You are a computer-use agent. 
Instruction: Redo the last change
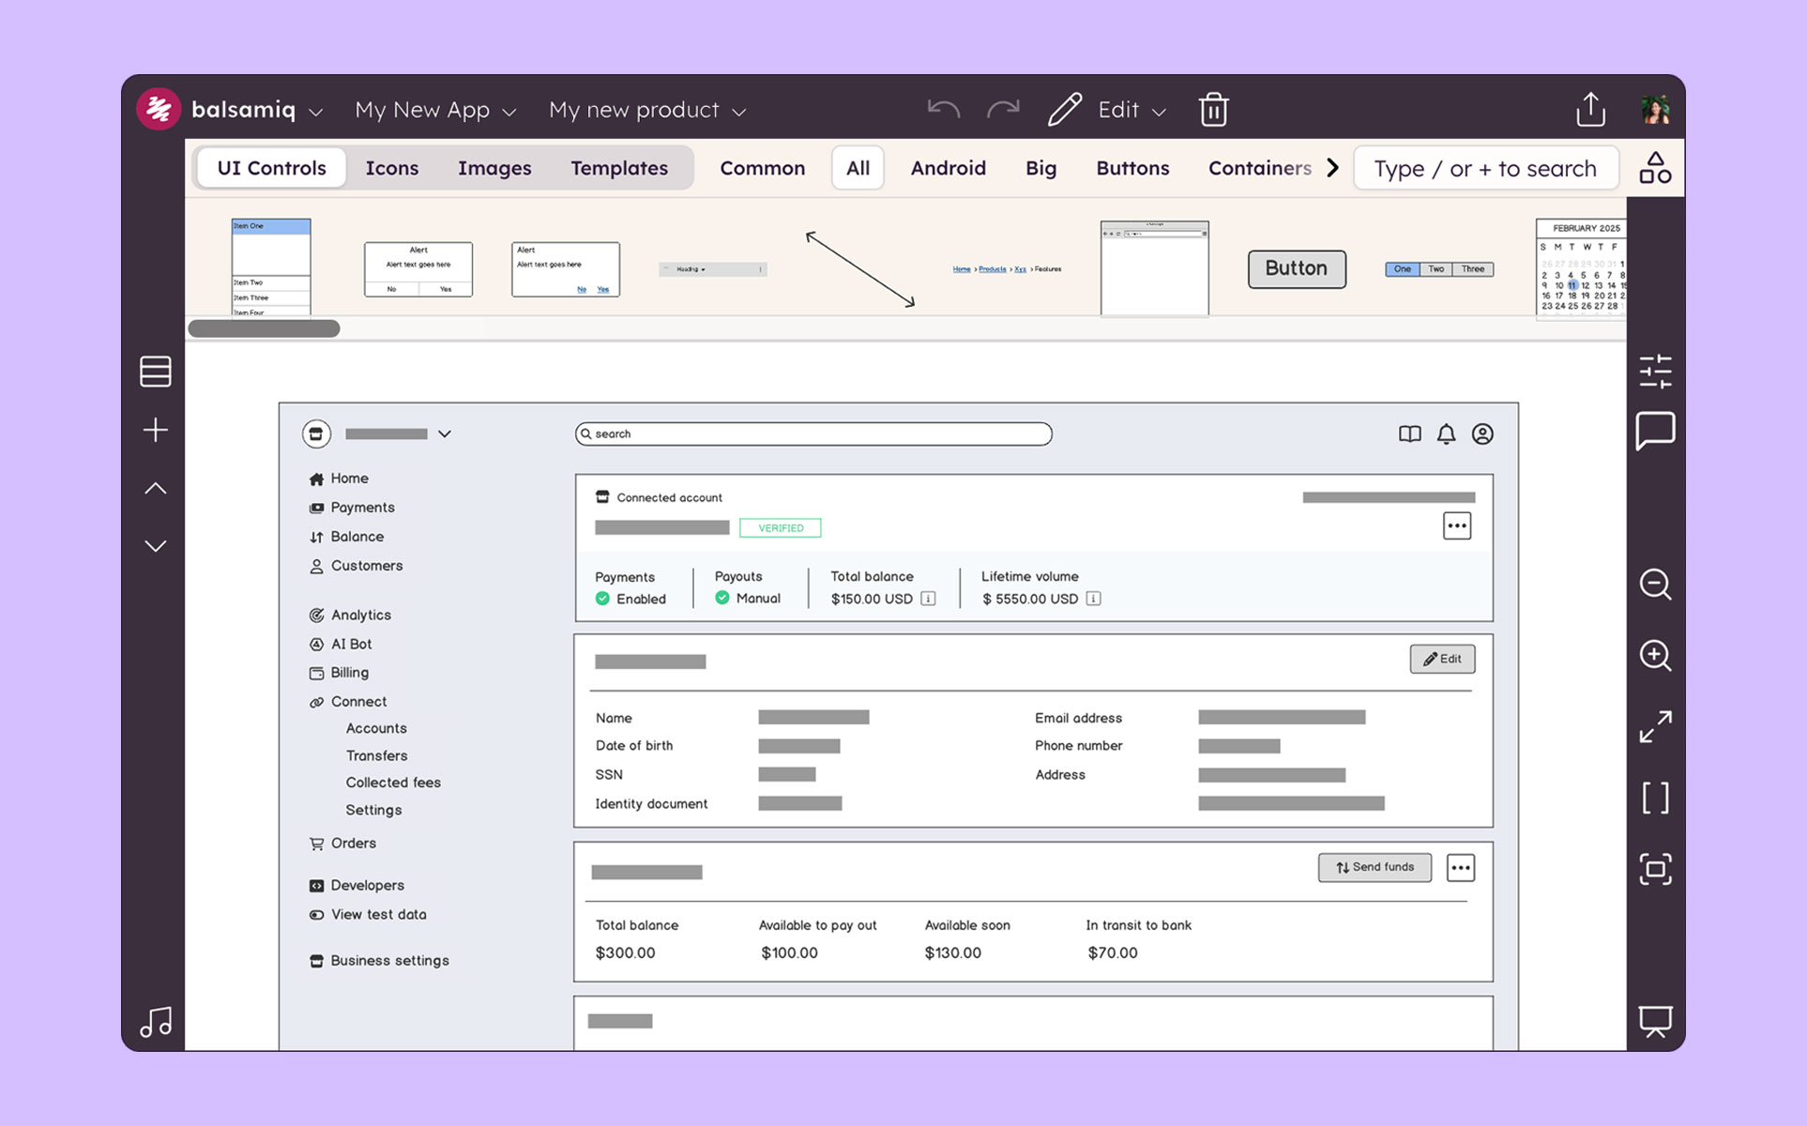point(1003,109)
